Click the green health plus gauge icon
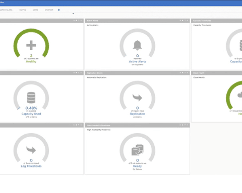The image size is (242, 193). point(31,45)
